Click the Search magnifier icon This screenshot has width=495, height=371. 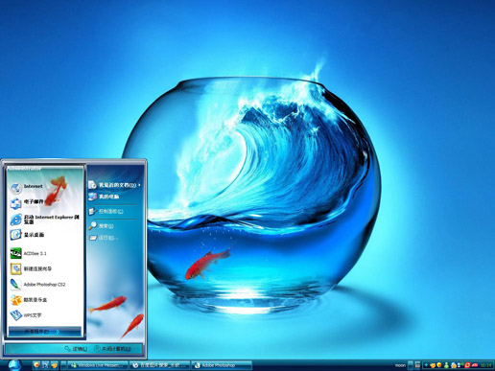point(92,225)
